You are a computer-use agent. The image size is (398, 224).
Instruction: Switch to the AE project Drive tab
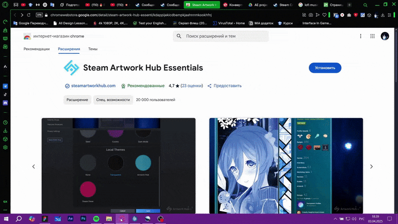point(258,5)
